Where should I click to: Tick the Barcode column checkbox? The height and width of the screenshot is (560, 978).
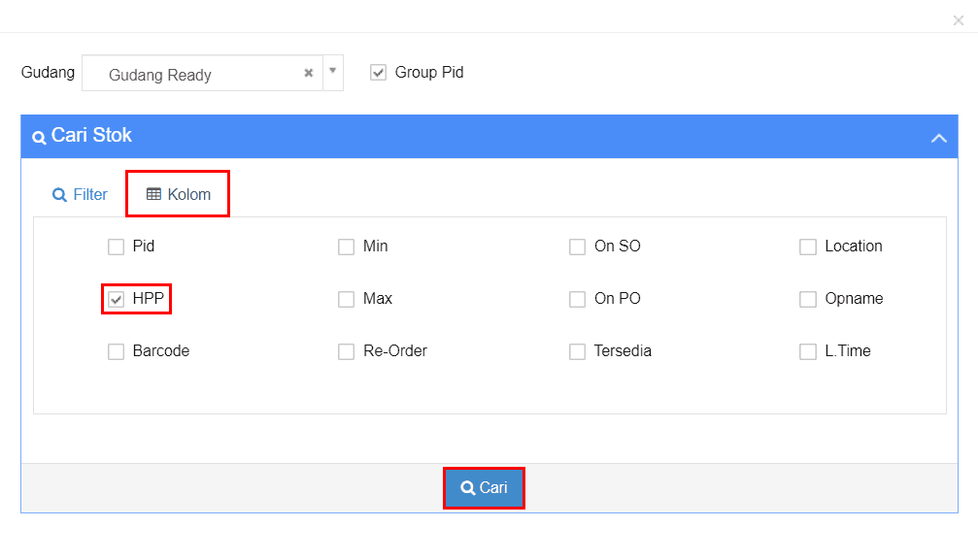click(x=117, y=351)
